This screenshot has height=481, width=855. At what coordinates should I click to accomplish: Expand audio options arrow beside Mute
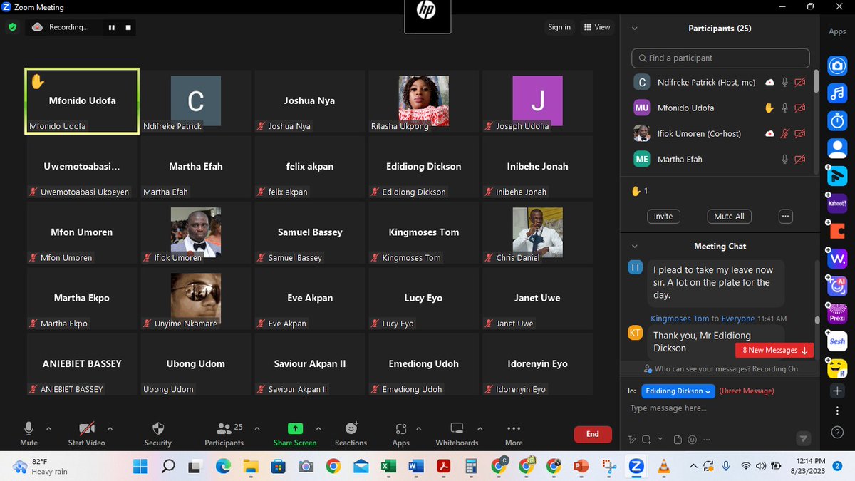coord(48,429)
